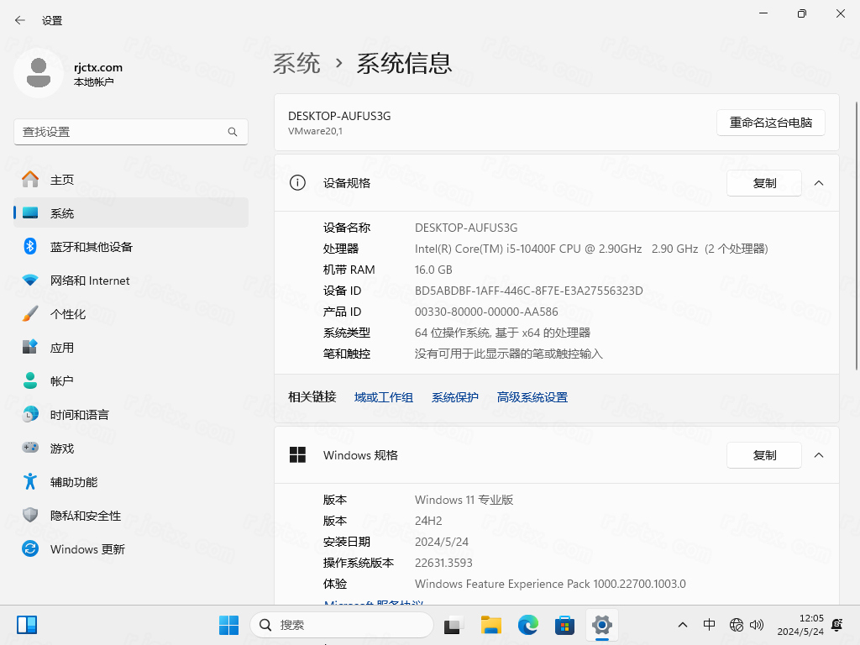Open the game controller icon for 游戏
Image resolution: width=860 pixels, height=645 pixels.
click(30, 448)
